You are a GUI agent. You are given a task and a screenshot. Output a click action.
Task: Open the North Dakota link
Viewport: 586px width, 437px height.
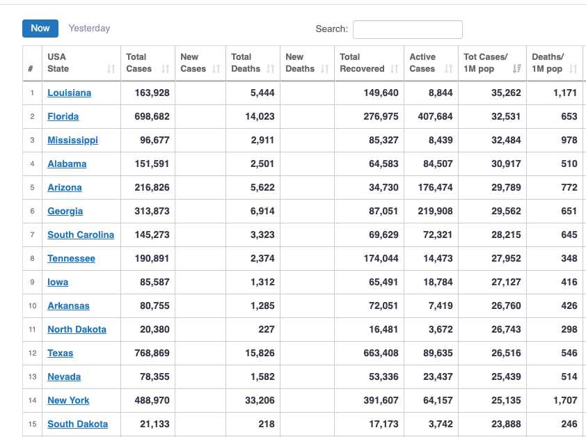(77, 329)
